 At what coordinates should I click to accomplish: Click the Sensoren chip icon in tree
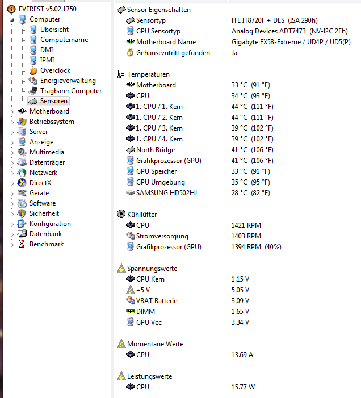(33, 101)
